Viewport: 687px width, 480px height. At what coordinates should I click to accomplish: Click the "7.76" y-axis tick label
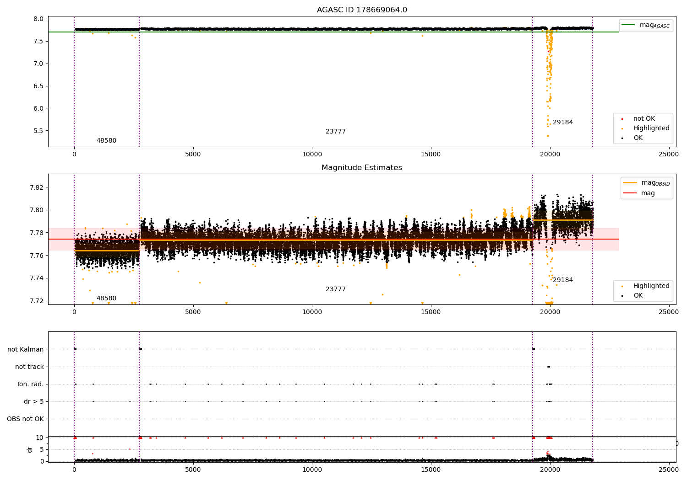pos(37,256)
